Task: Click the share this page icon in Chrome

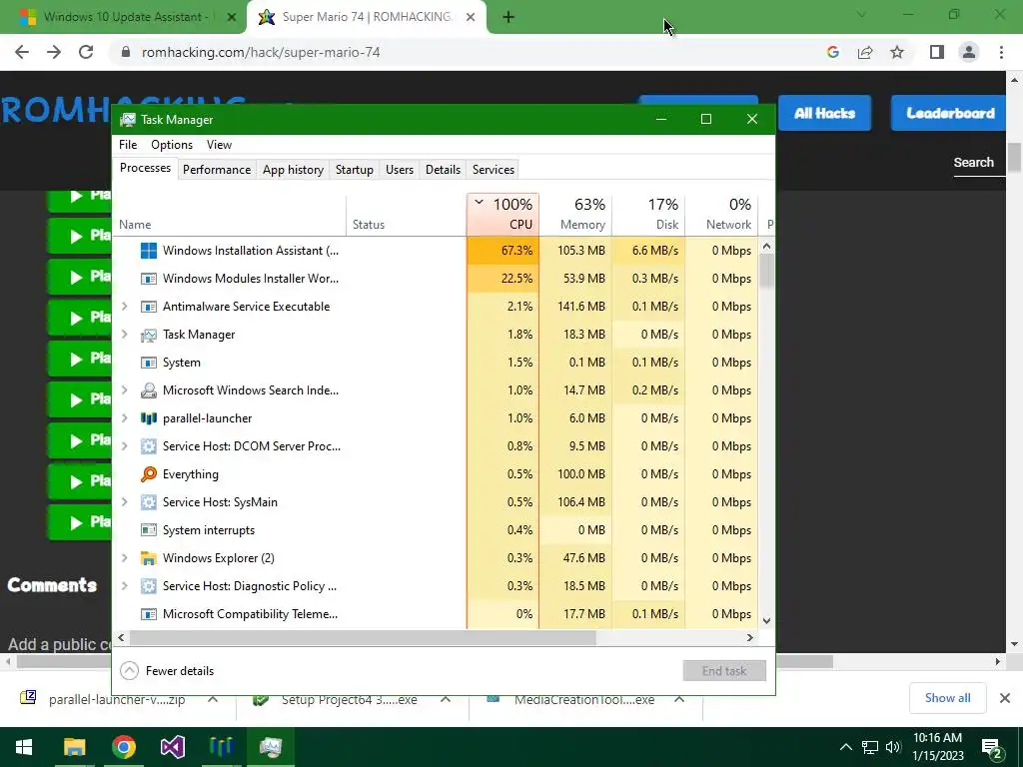Action: 865,52
